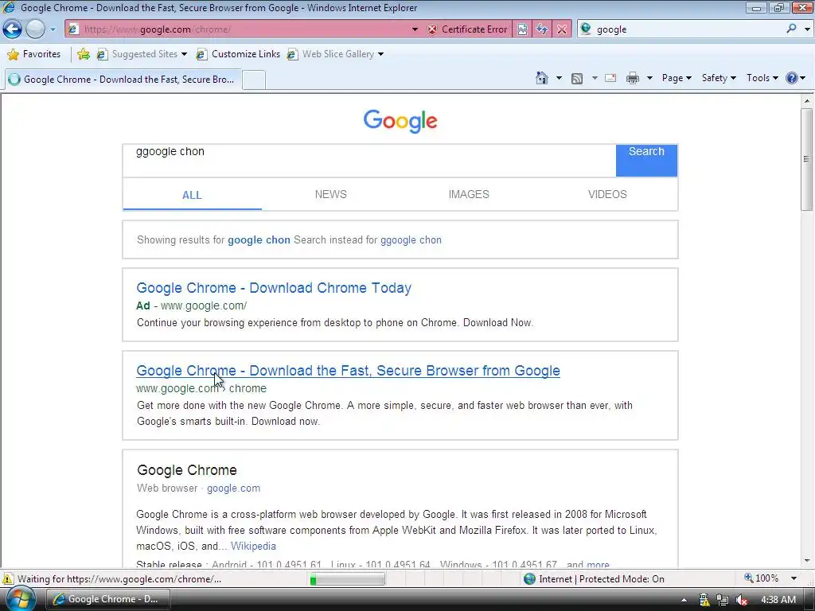
Task: Open the Safety menu
Action: coord(719,78)
